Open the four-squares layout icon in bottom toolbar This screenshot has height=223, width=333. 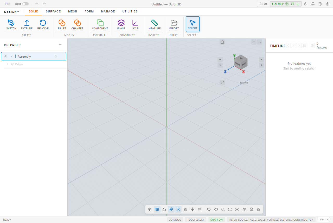click(x=259, y=209)
